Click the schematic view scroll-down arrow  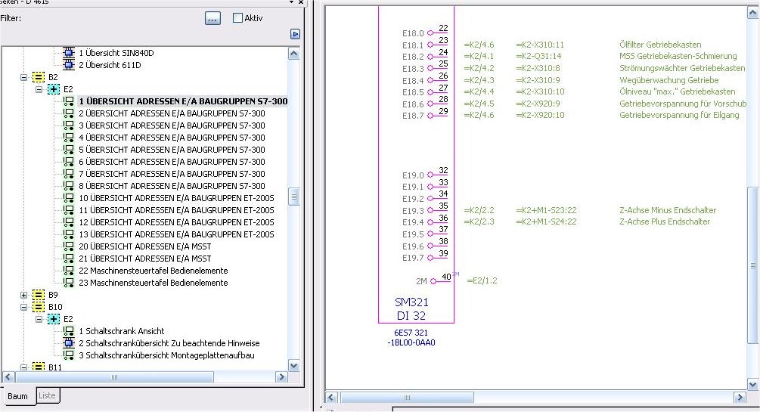tap(752, 386)
